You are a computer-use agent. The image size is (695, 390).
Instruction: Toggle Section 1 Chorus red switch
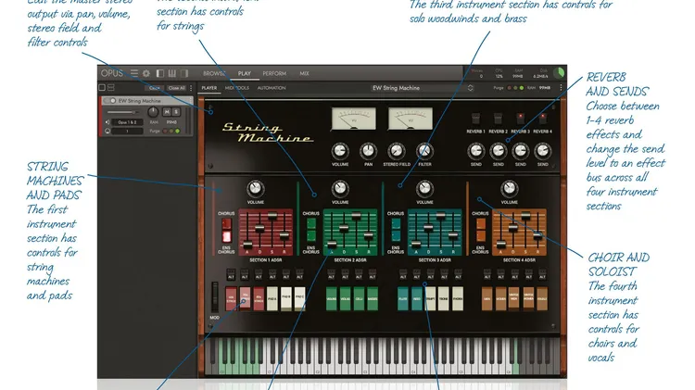point(226,224)
